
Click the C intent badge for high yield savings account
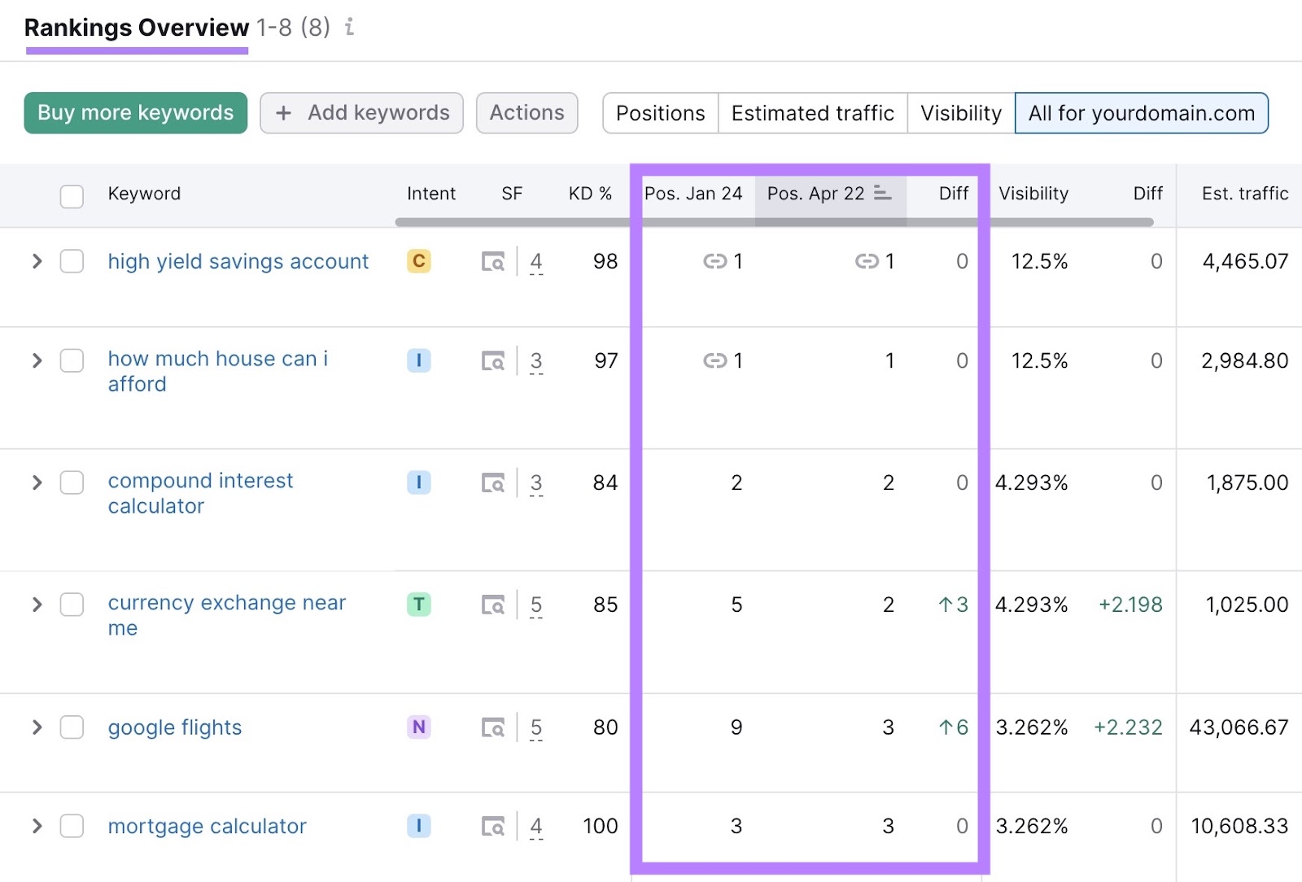[419, 261]
